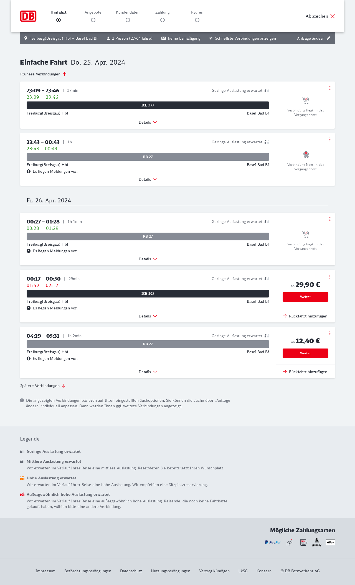Select the Angebote step in progress bar
Screen dimensions: 355x585
(93, 20)
